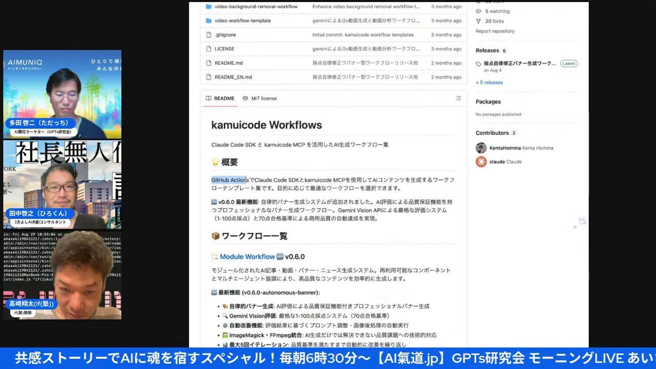656x369 pixels.
Task: Open the video-workflow-template folder
Action: [242, 20]
